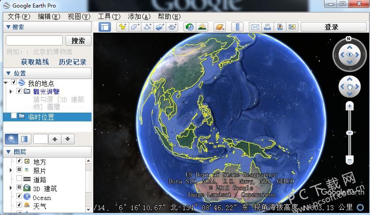Image resolution: width=370 pixels, height=215 pixels.
Task: Click the magnifier search places icon
Action: (x=11, y=139)
